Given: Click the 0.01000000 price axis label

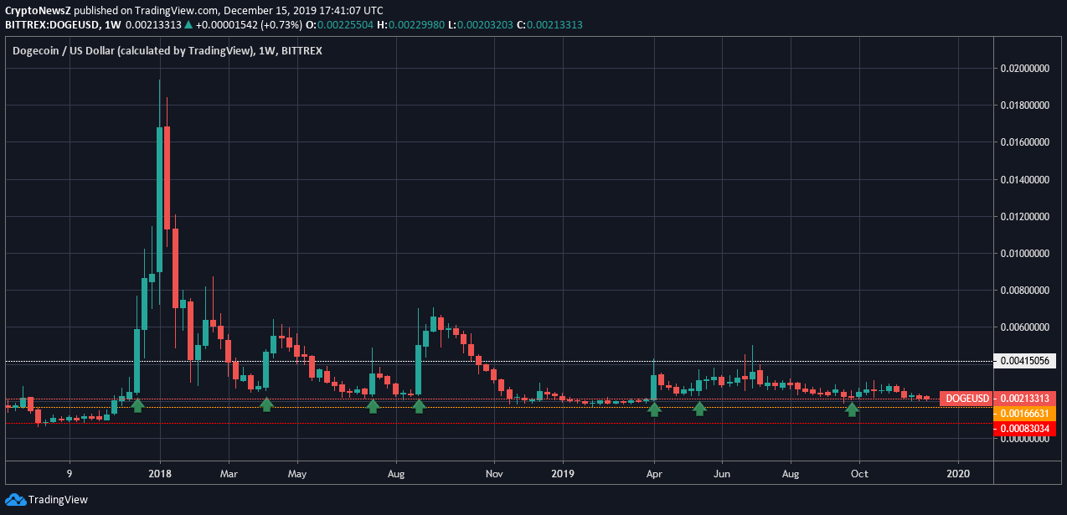Looking at the screenshot, I should [x=1026, y=254].
